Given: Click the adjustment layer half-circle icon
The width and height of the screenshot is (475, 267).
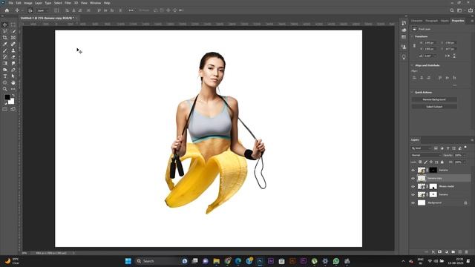Looking at the screenshot, I should tap(447, 252).
